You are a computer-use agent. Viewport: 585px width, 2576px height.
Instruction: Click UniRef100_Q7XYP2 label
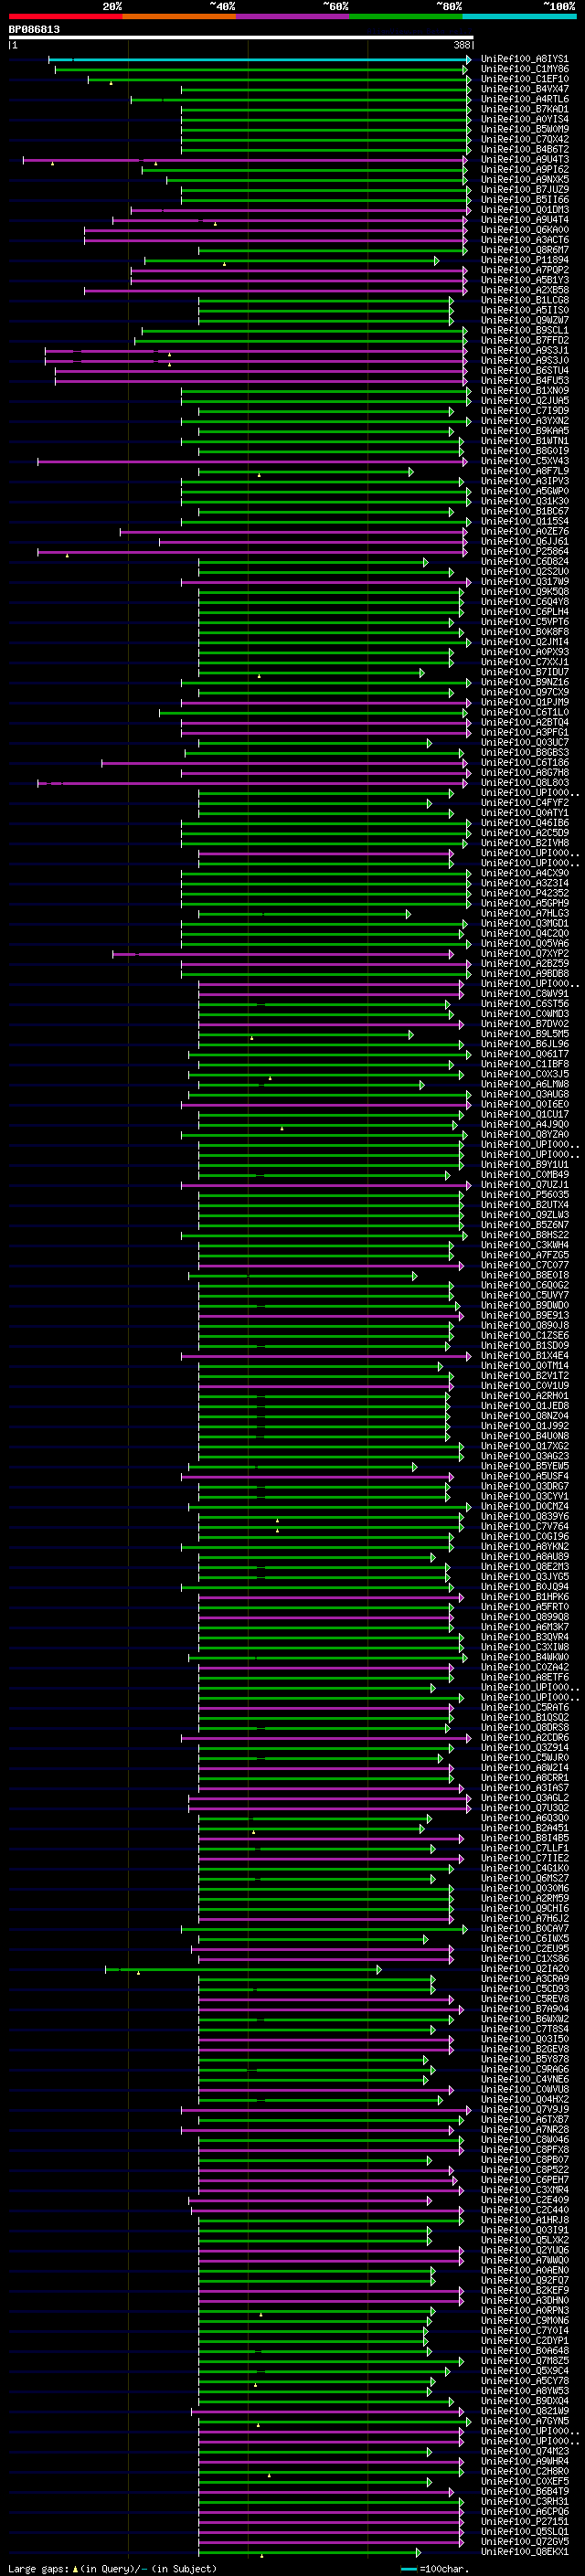pyautogui.click(x=524, y=954)
